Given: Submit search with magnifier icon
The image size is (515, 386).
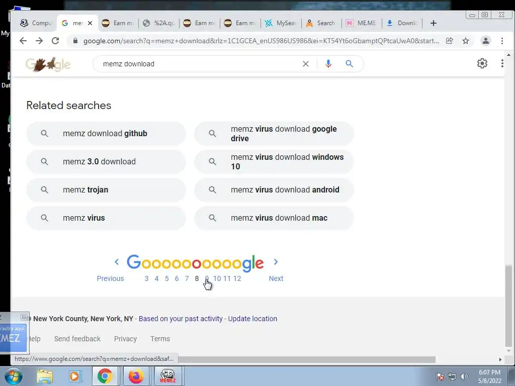Looking at the screenshot, I should [349, 64].
